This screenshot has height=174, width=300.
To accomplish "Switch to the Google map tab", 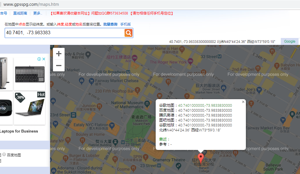I will [x=290, y=41].
